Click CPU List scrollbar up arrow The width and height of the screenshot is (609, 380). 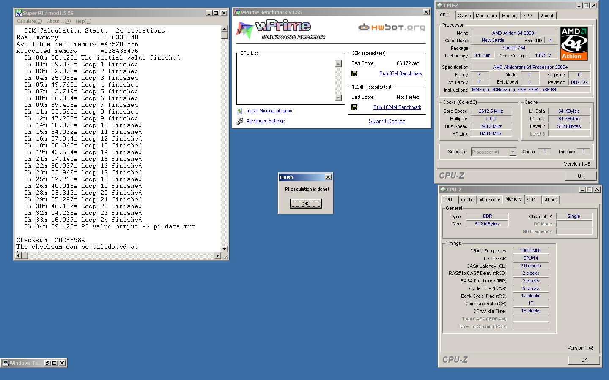tap(338, 64)
